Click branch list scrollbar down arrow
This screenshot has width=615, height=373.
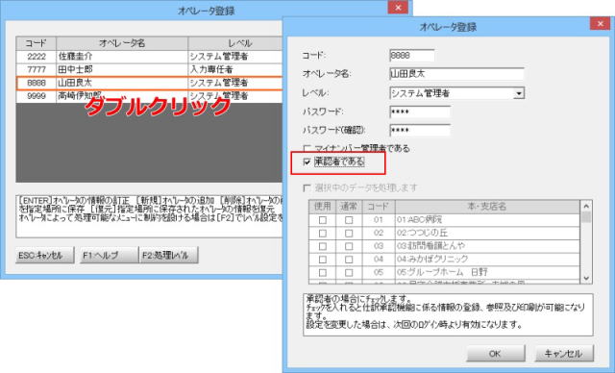click(586, 278)
